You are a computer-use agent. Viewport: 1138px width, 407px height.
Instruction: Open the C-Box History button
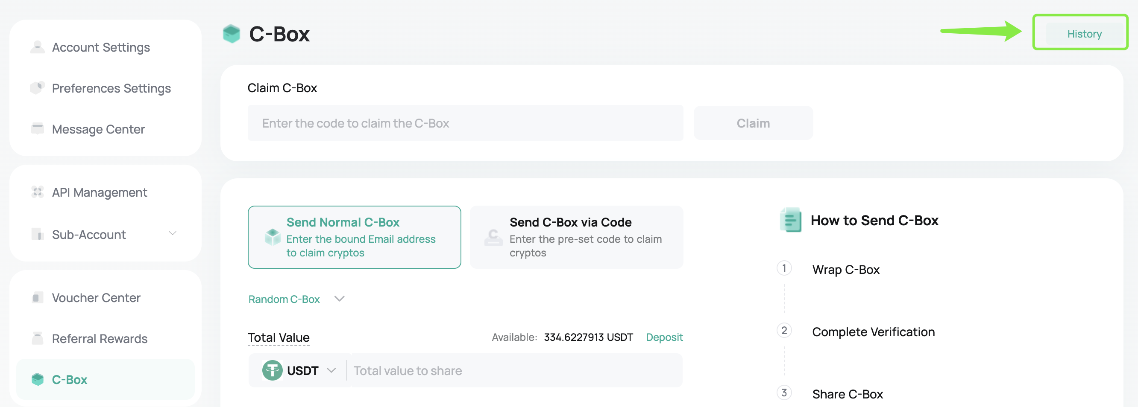1085,34
